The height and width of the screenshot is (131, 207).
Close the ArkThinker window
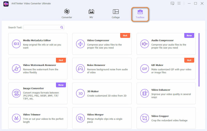coord(202,3)
